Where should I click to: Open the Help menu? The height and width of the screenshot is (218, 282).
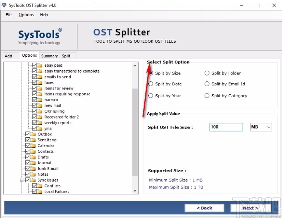pyautogui.click(x=44, y=15)
